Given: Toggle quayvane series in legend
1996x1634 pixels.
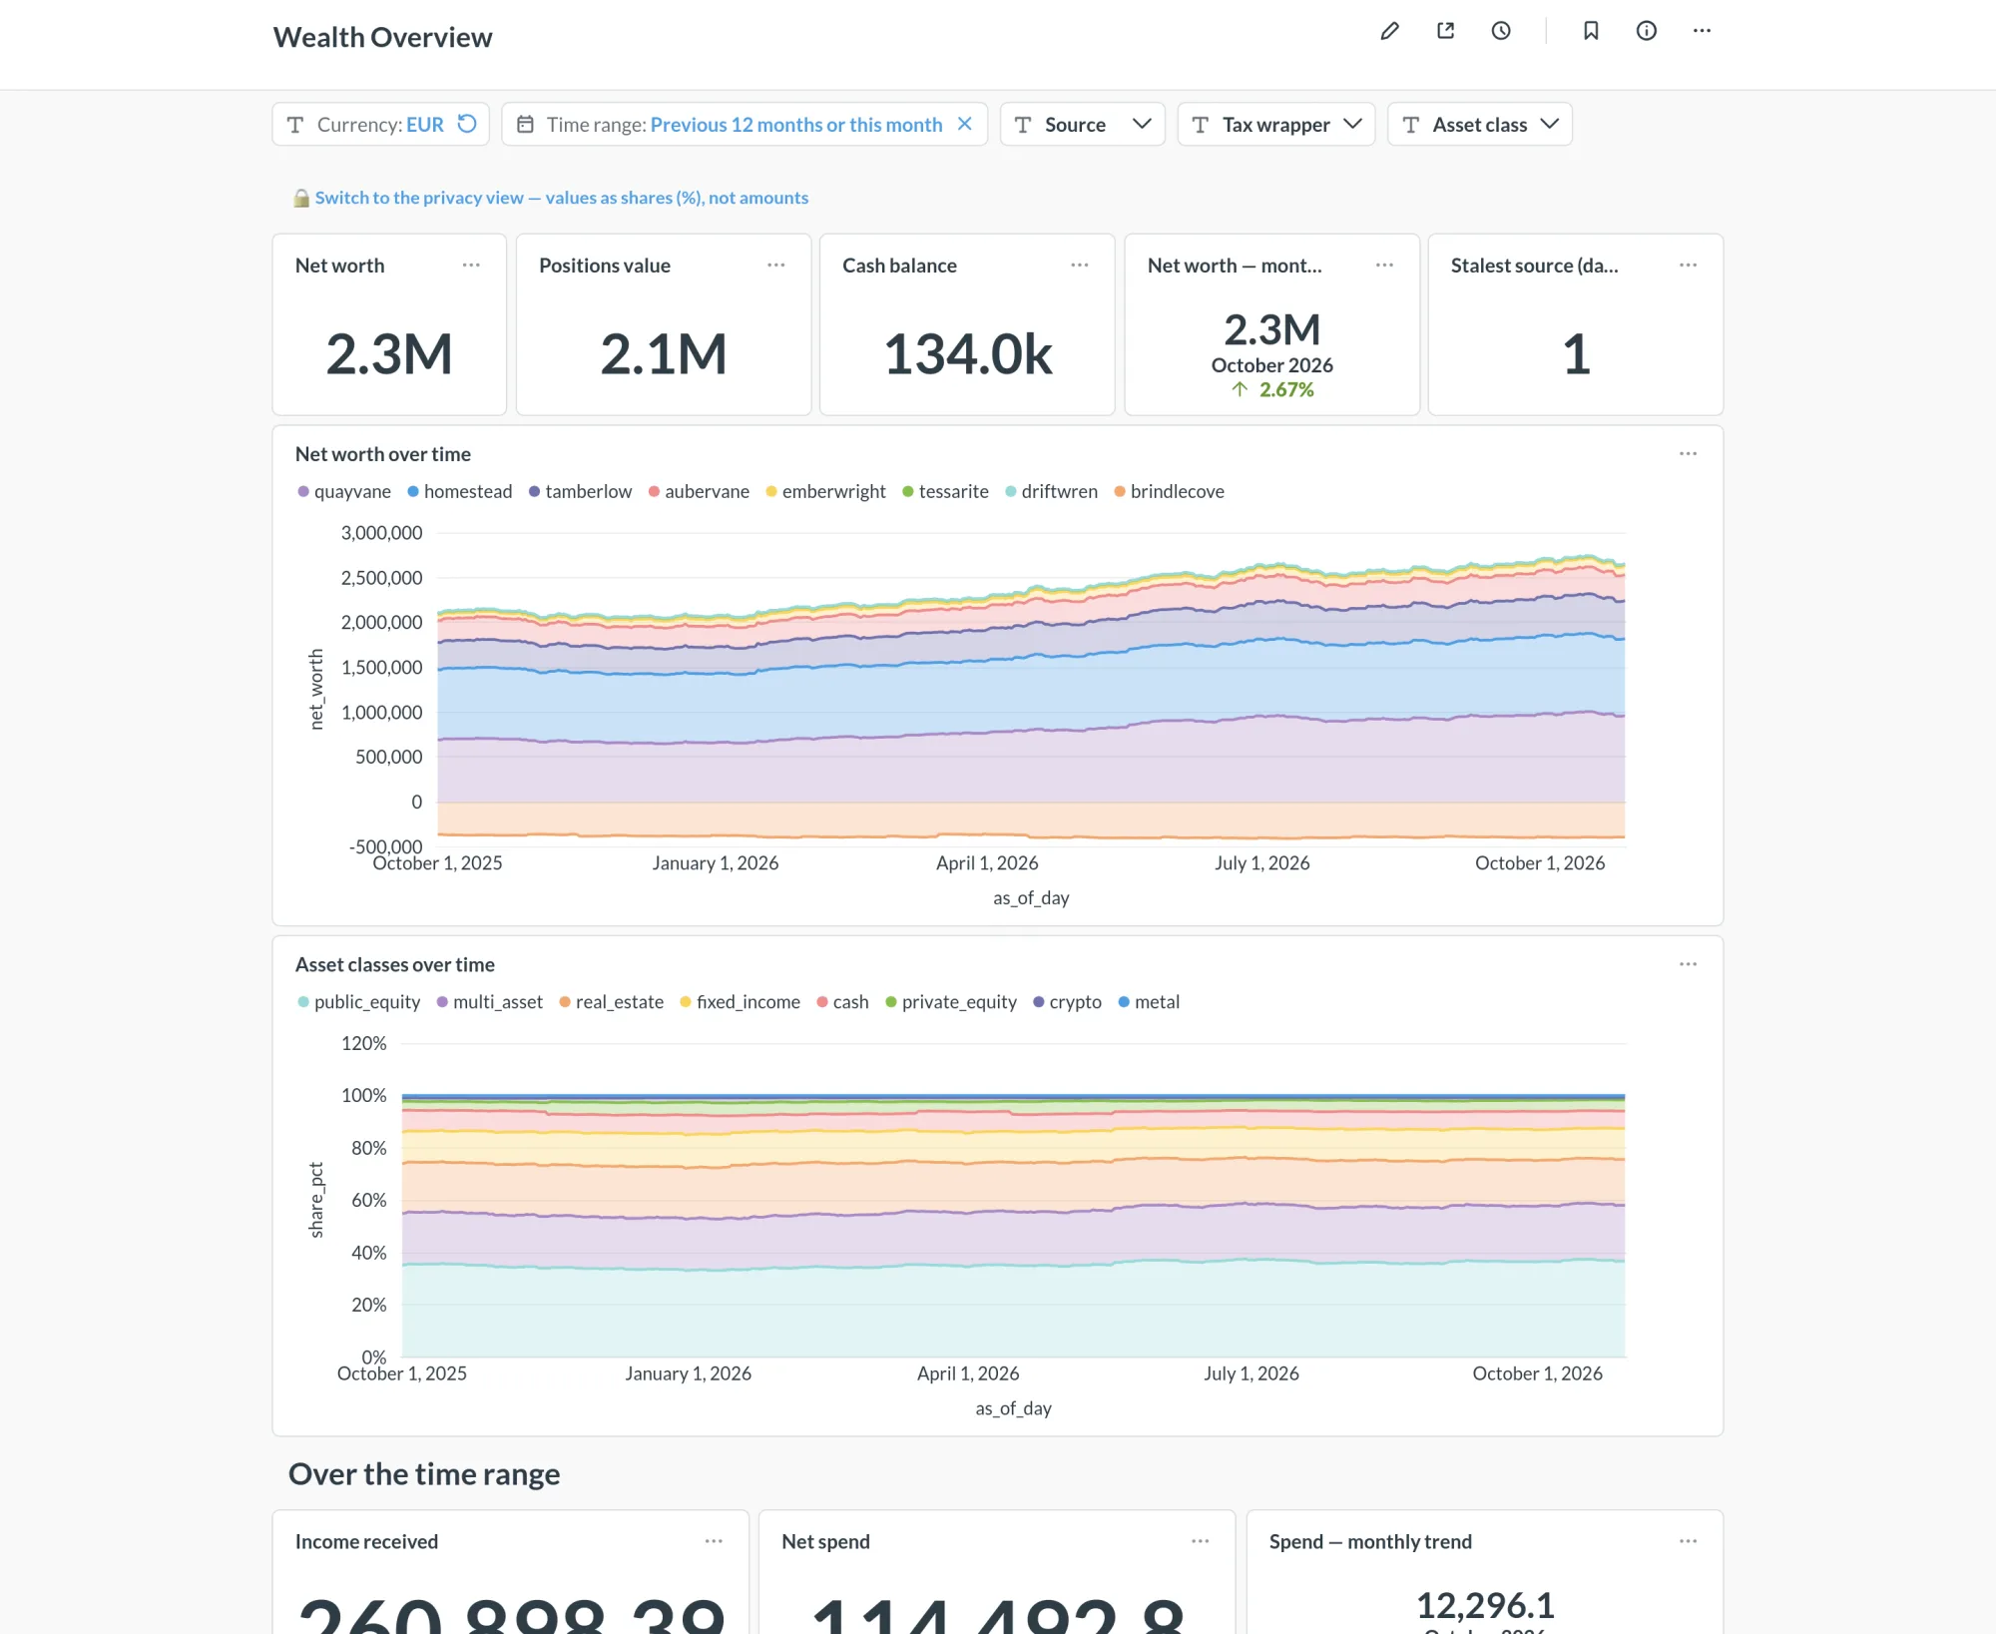Looking at the screenshot, I should pos(344,491).
